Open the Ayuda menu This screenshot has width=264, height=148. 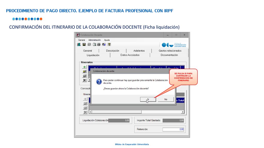pyautogui.click(x=107, y=40)
